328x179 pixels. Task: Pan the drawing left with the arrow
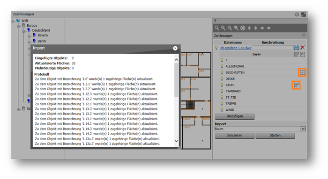click(x=262, y=28)
